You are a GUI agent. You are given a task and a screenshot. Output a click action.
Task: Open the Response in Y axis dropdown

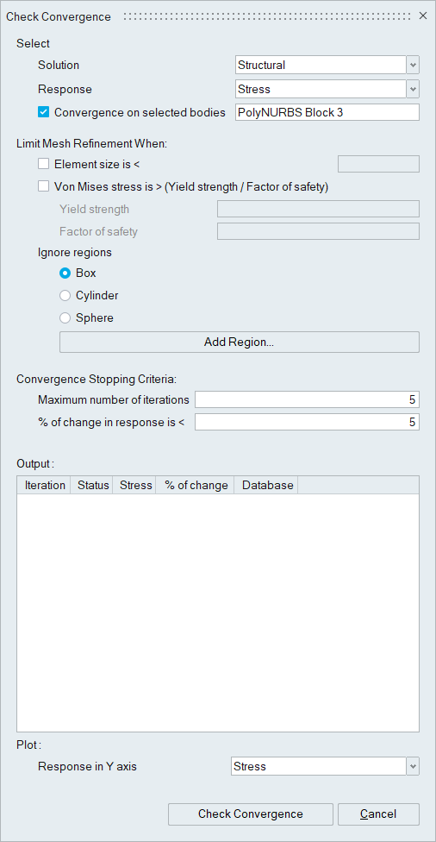tap(413, 766)
